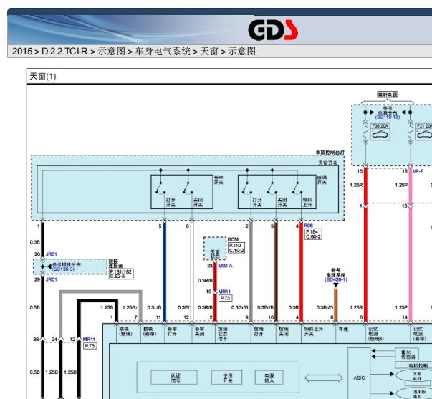432x399 pixels.
Task: Select '天窗' in the breadcrumb path
Action: pyautogui.click(x=209, y=52)
